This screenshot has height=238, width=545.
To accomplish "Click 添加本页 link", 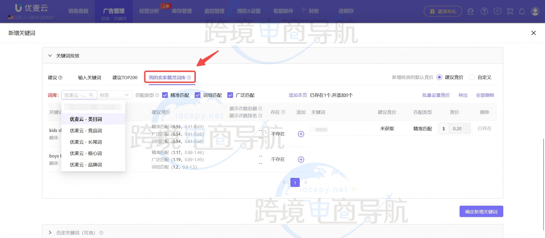I will (x=298, y=95).
